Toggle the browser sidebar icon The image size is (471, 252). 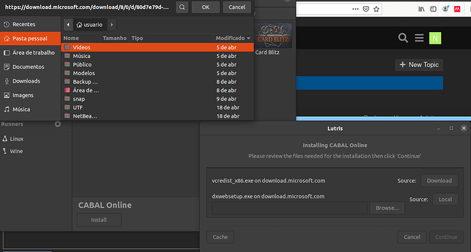click(x=433, y=9)
